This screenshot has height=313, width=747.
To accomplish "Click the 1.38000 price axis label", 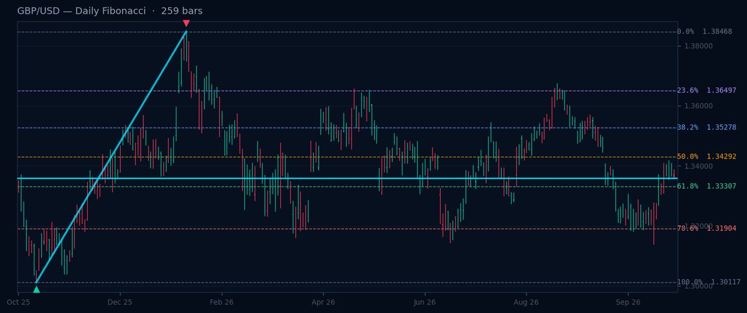I will [698, 46].
